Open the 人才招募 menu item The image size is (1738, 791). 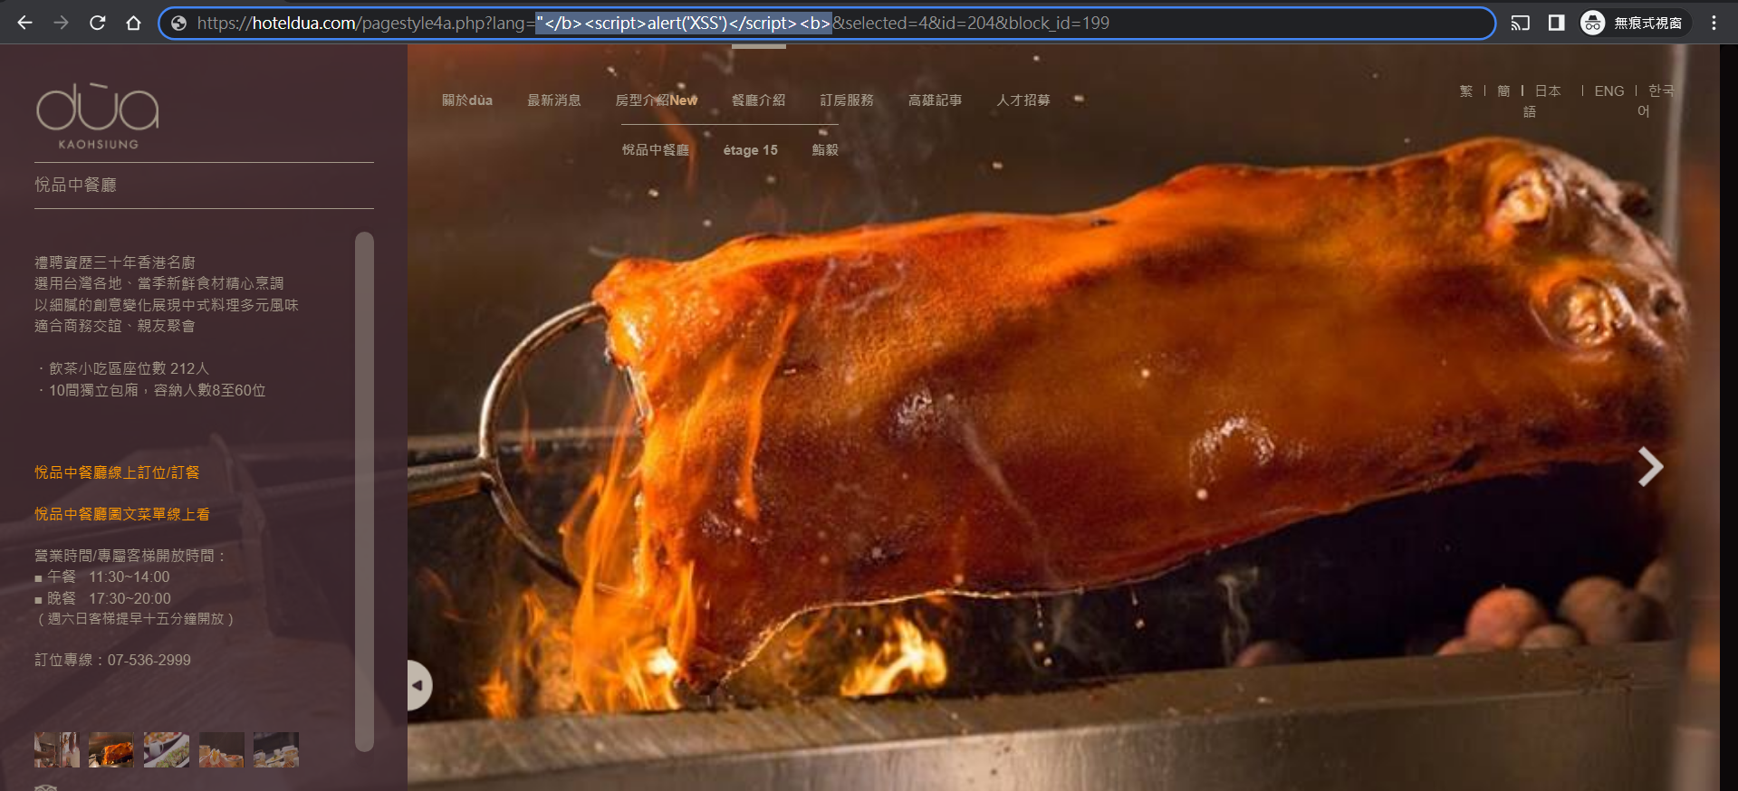(1023, 100)
